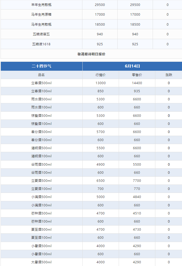Click the 4900 market price value
This screenshot has height=266, width=182.
101,164
